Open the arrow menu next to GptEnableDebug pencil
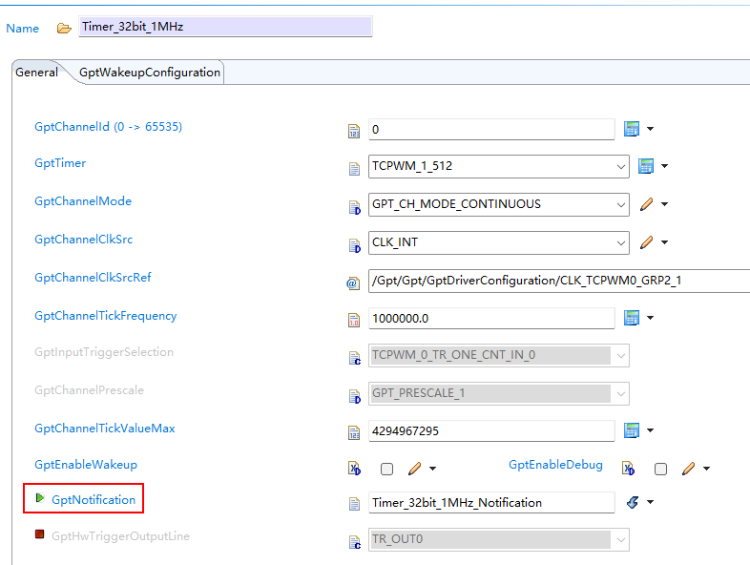This screenshot has width=750, height=565. (706, 469)
